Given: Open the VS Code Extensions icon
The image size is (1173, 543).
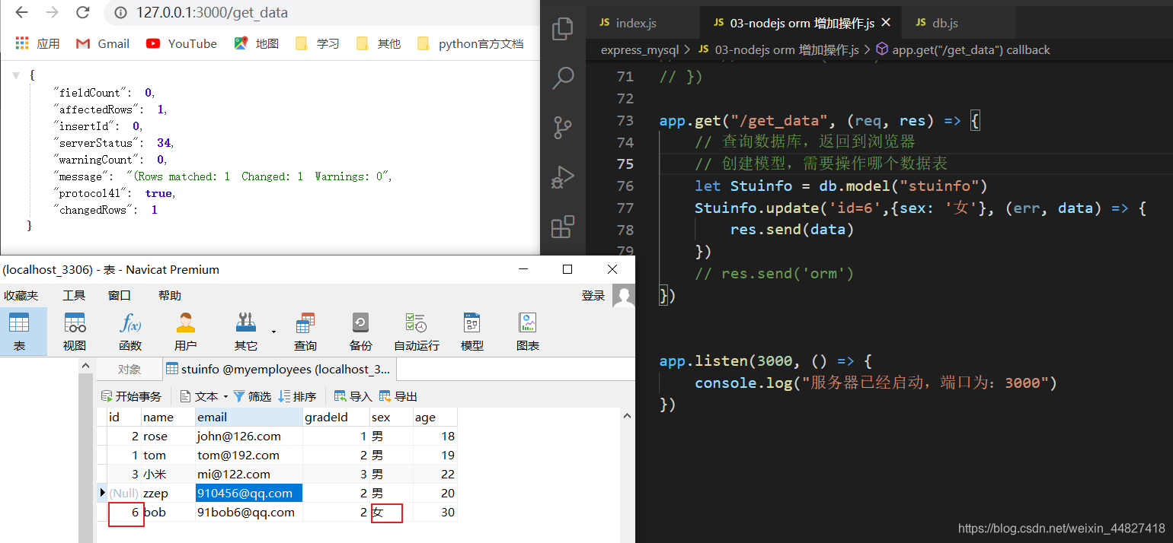Looking at the screenshot, I should click(563, 227).
